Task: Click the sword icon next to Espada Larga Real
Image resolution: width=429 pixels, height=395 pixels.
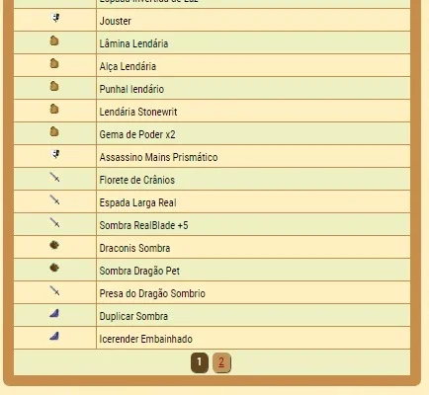Action: click(54, 199)
